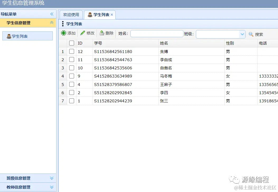Click the magnifier Search icon
The height and width of the screenshot is (192, 278).
[x=251, y=34]
